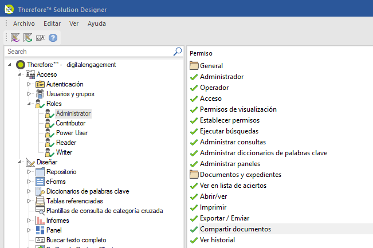Click the Tablas referenciadas drawer icon

pos(40,201)
